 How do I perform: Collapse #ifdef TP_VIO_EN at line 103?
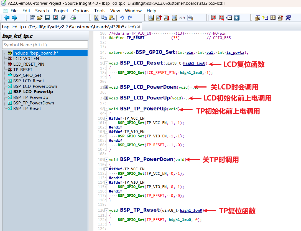click(106, 132)
